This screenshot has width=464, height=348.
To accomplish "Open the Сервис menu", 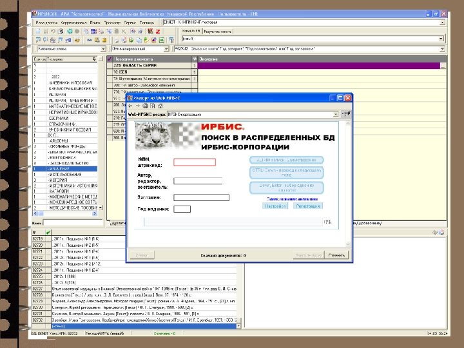I will click(x=130, y=23).
